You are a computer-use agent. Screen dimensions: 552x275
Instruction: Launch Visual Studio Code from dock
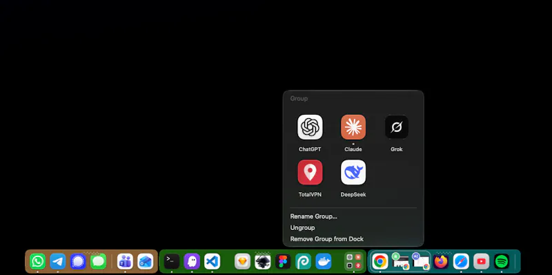[x=212, y=262]
